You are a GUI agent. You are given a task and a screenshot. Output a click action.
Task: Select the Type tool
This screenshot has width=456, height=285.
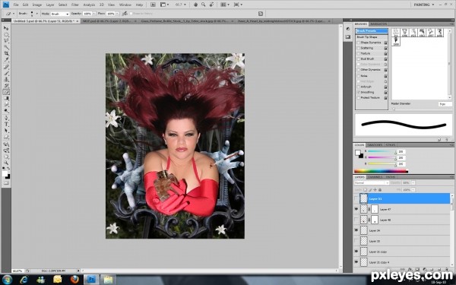[6, 124]
